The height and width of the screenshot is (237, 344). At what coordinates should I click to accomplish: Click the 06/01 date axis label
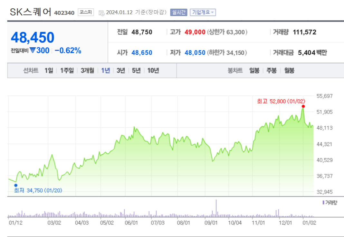[131, 223]
